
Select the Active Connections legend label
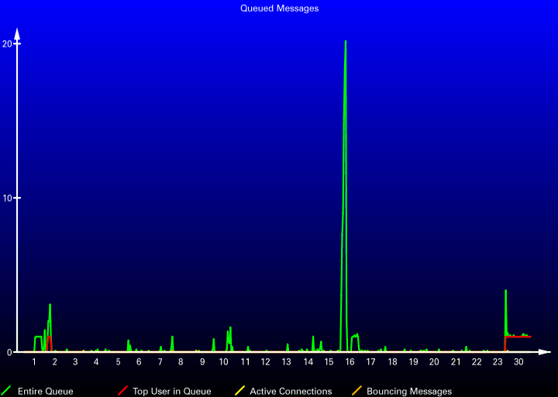[291, 392]
